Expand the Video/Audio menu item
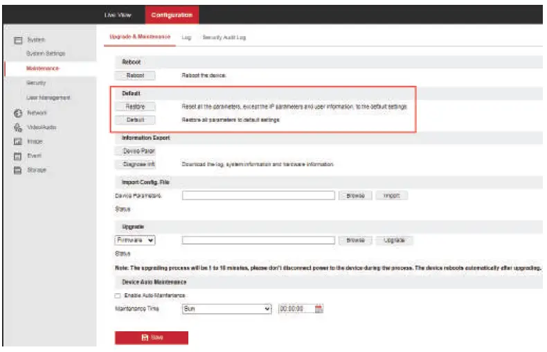547x352 pixels. [42, 127]
